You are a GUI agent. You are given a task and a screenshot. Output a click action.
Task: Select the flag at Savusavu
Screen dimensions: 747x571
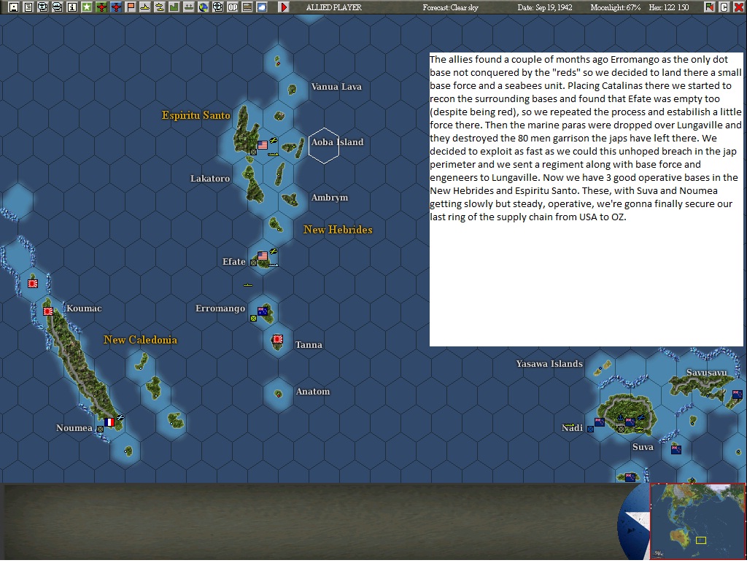pyautogui.click(x=737, y=395)
